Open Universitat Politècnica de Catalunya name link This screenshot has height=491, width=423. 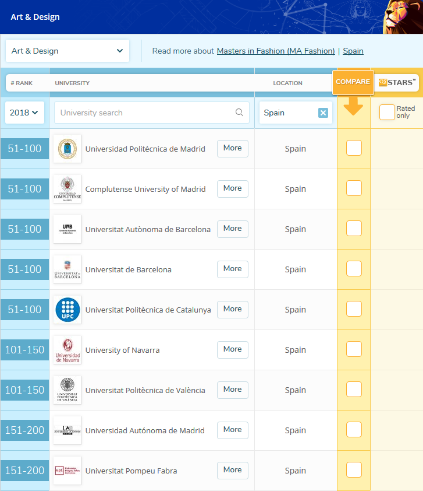point(148,310)
